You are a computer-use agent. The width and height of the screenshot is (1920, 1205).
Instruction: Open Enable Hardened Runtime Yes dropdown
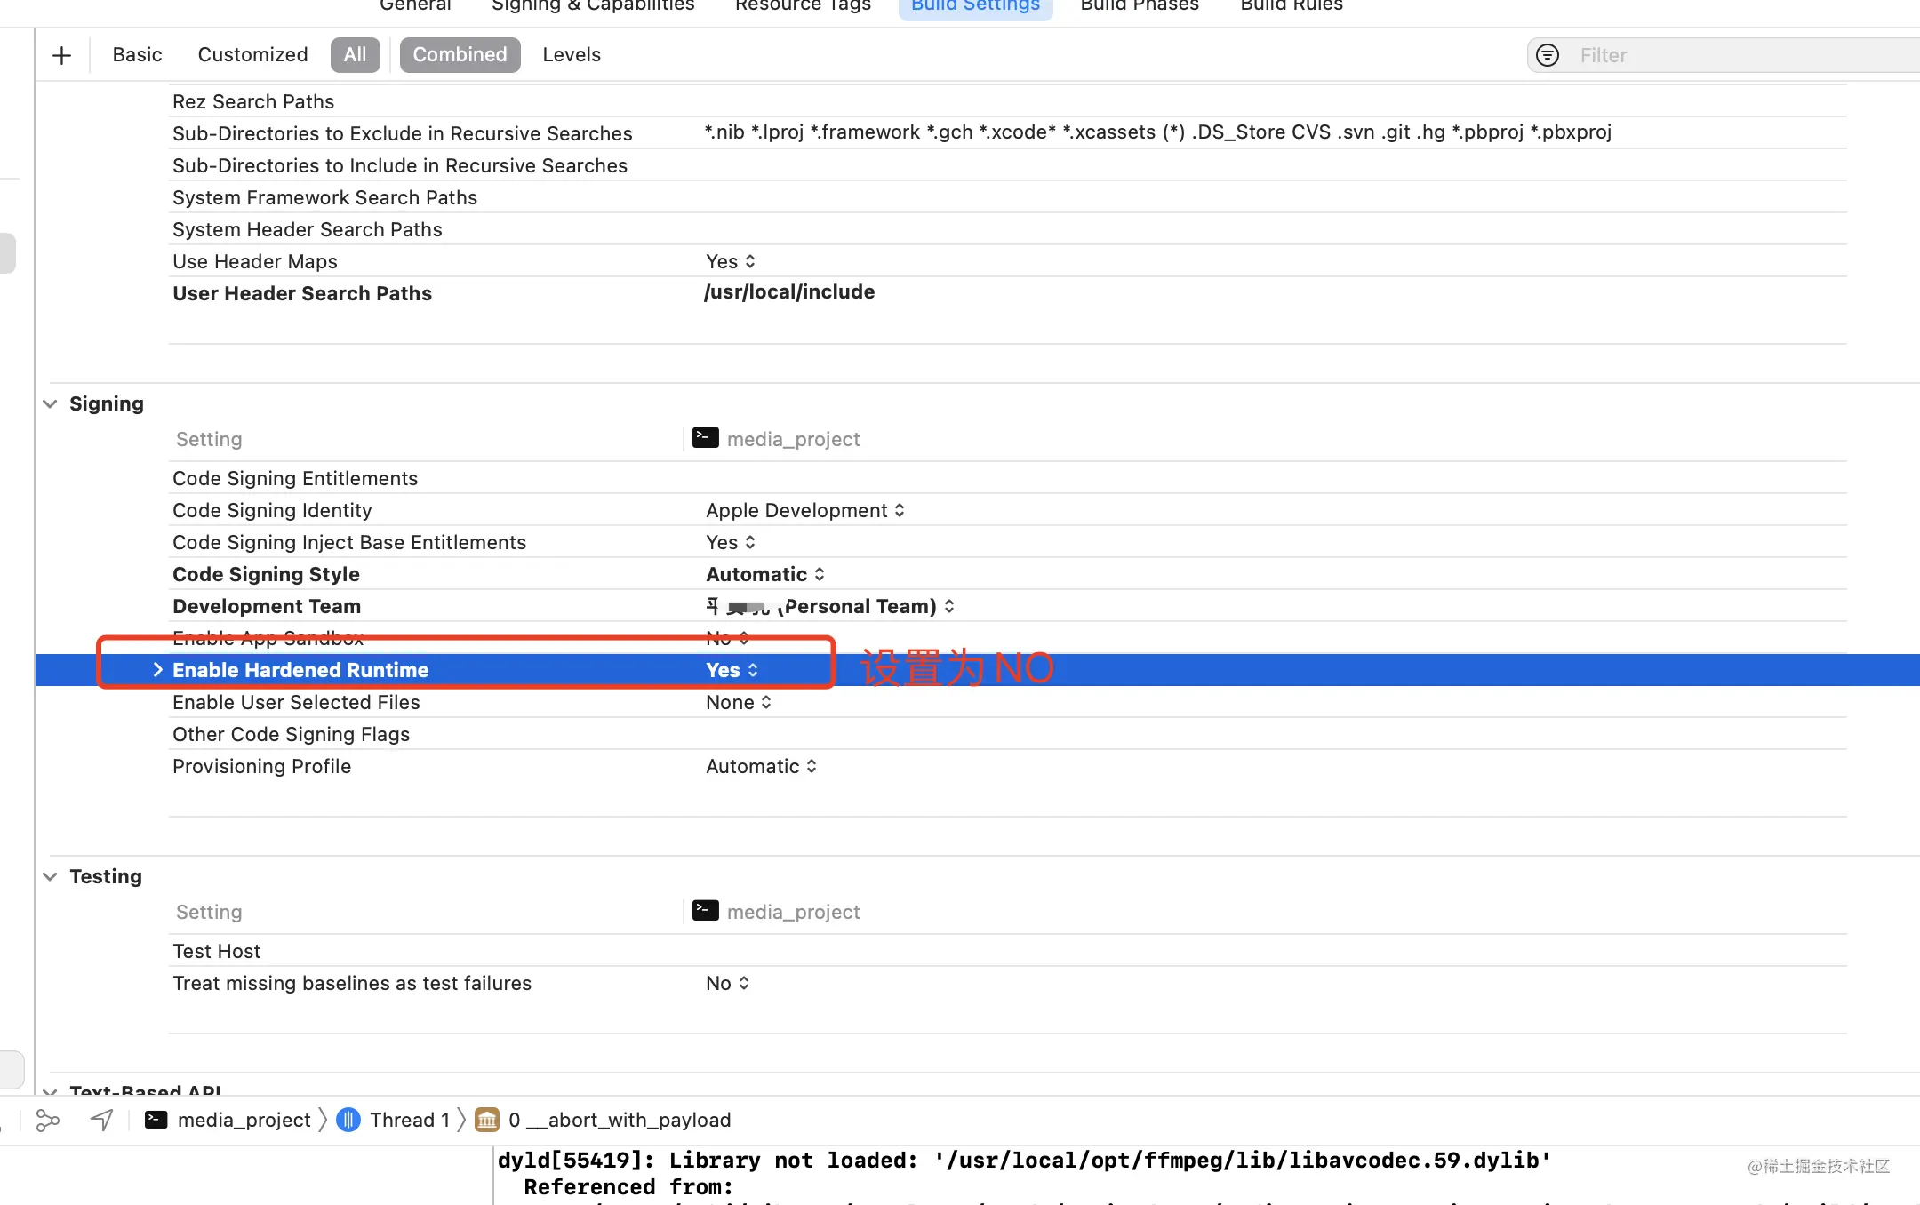(x=732, y=670)
